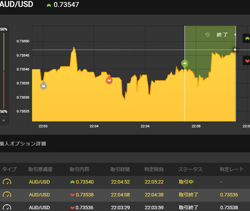Click the gauge icon in first trade row

click(7, 182)
